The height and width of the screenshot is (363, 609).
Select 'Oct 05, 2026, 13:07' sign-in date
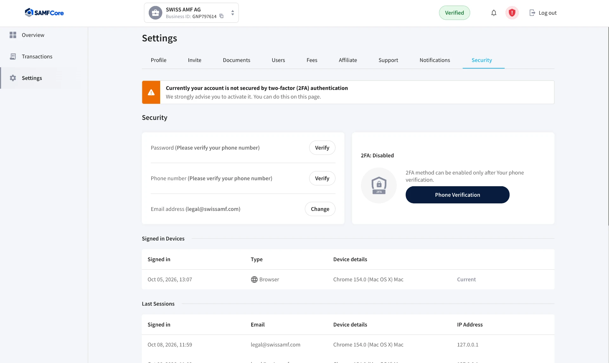click(x=170, y=280)
